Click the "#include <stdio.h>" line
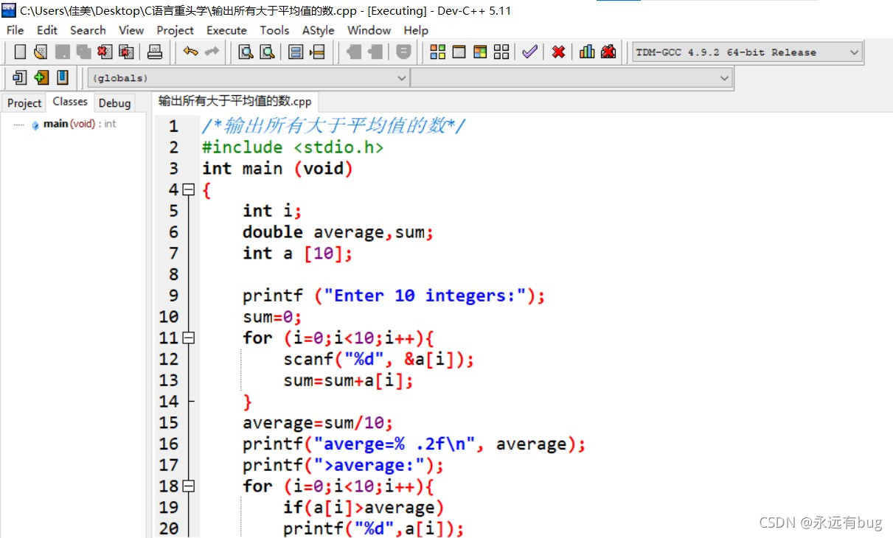Screen dimensions: 893x538 [x=293, y=147]
